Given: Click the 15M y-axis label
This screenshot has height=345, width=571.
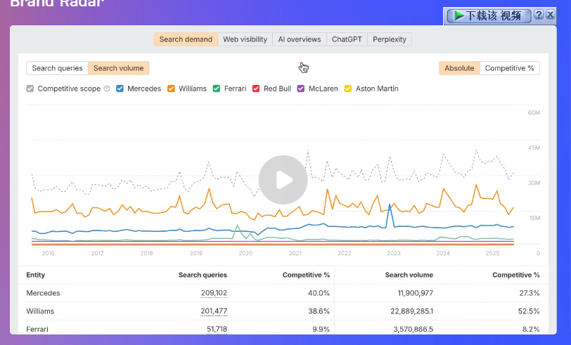Looking at the screenshot, I should tap(534, 219).
